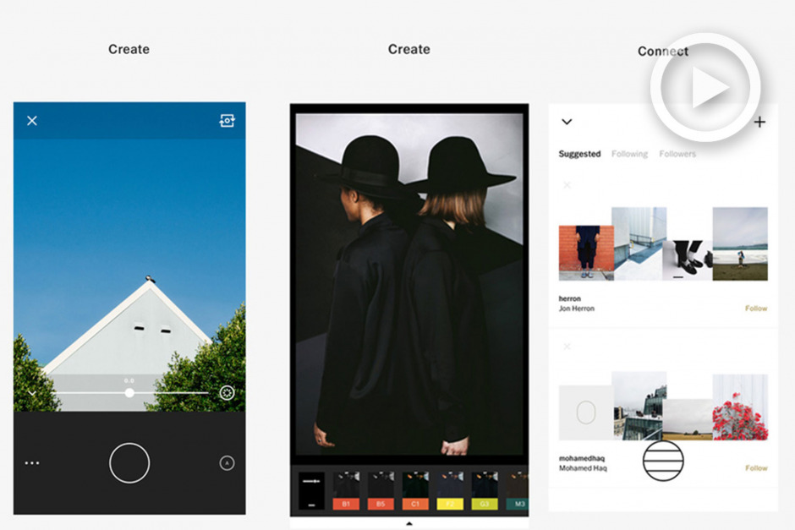Viewport: 795px width, 530px height.
Task: Click the exposure slider handle
Action: [x=129, y=392]
